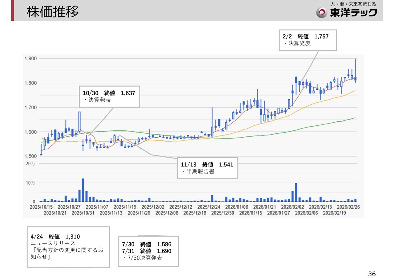Click the 2025/10/15 date label on the axis

point(42,207)
